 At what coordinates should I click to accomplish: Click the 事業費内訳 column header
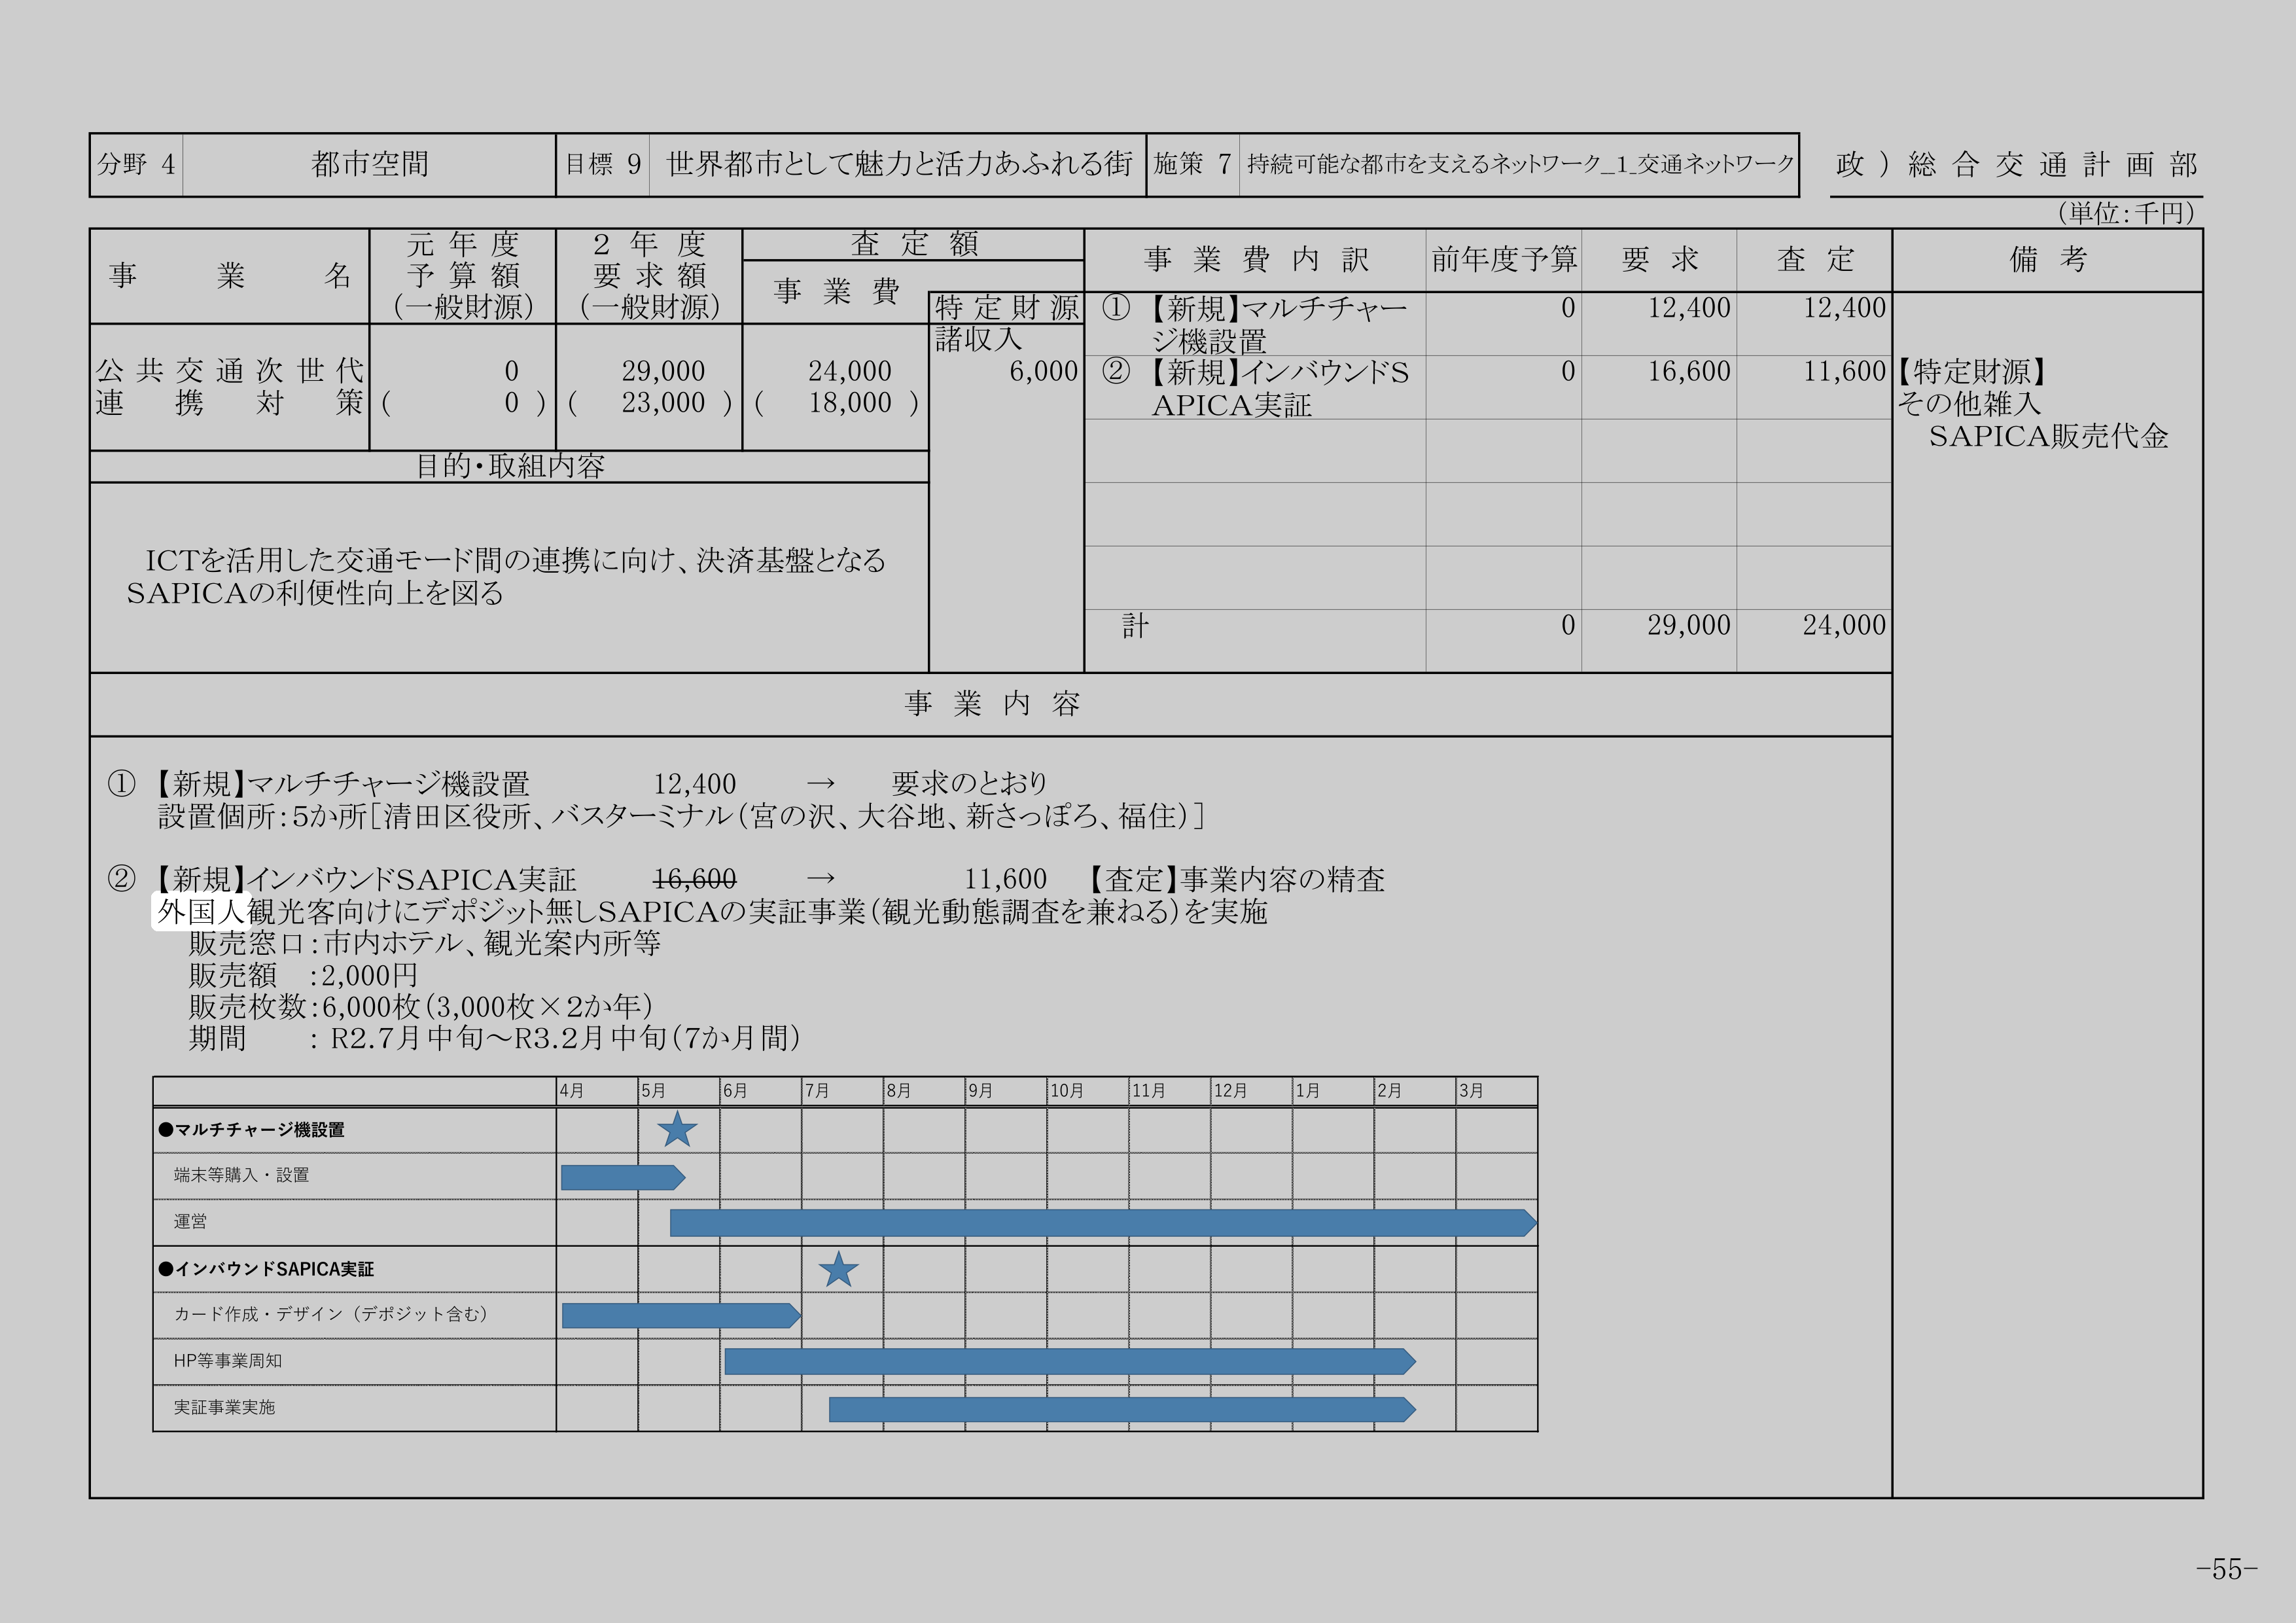pos(1256,260)
